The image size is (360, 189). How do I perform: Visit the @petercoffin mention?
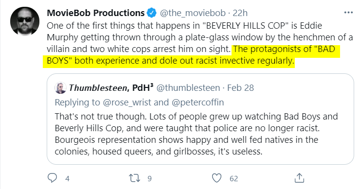coord(198,103)
